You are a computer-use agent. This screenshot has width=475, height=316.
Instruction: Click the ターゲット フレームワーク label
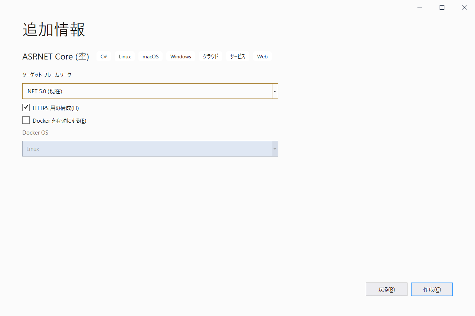[47, 75]
